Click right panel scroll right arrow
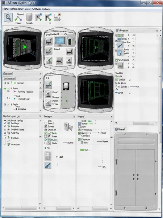The width and height of the screenshot is (163, 218). [156, 123]
